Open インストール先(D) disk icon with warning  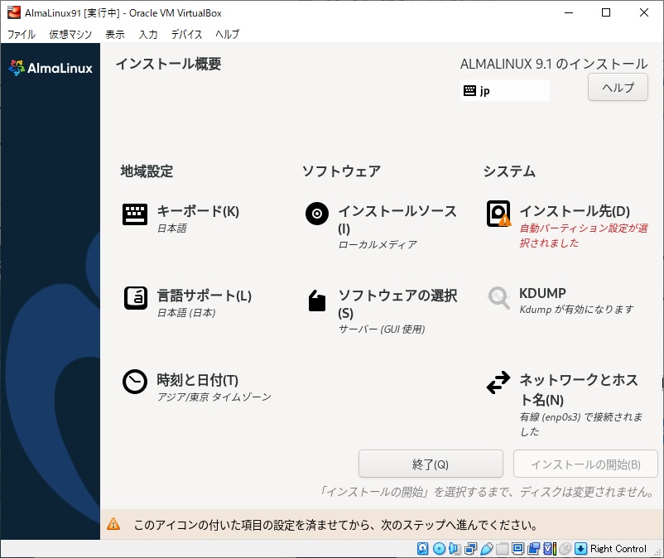pyautogui.click(x=499, y=214)
